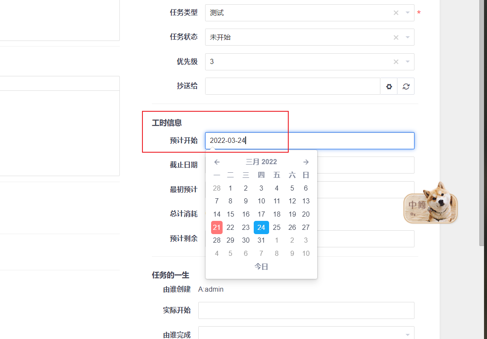487x339 pixels.
Task: Click the 实际开始 input field
Action: click(x=306, y=310)
